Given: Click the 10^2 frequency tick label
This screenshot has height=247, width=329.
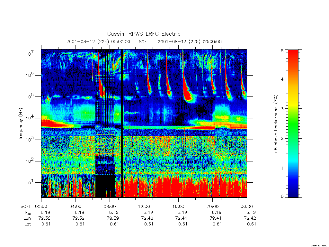Looking at the screenshot, I should click(30, 161).
